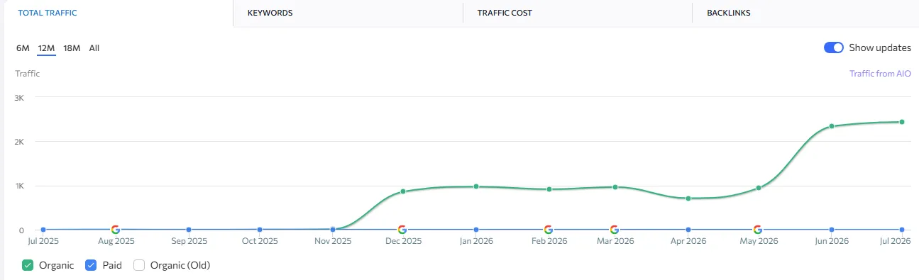Click the Jan 2026 axis label
Image resolution: width=919 pixels, height=280 pixels.
[x=476, y=241]
